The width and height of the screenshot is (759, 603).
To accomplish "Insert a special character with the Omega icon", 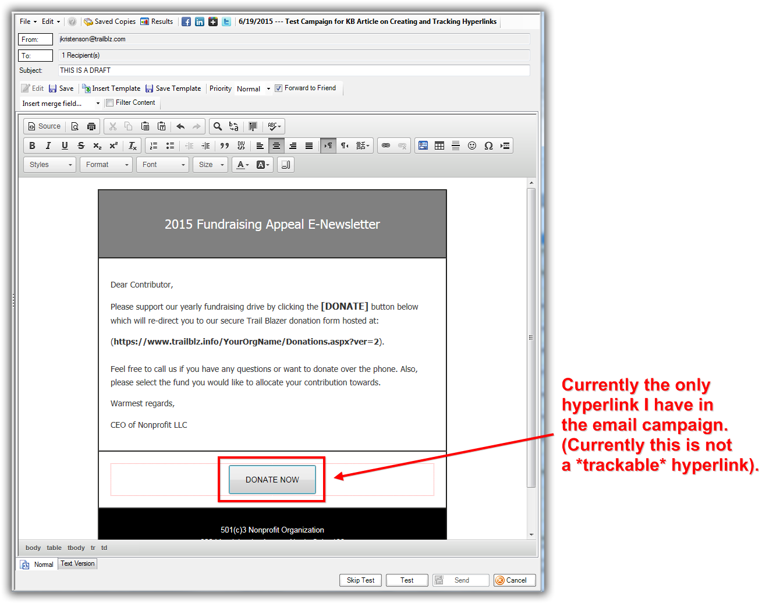I will 488,146.
